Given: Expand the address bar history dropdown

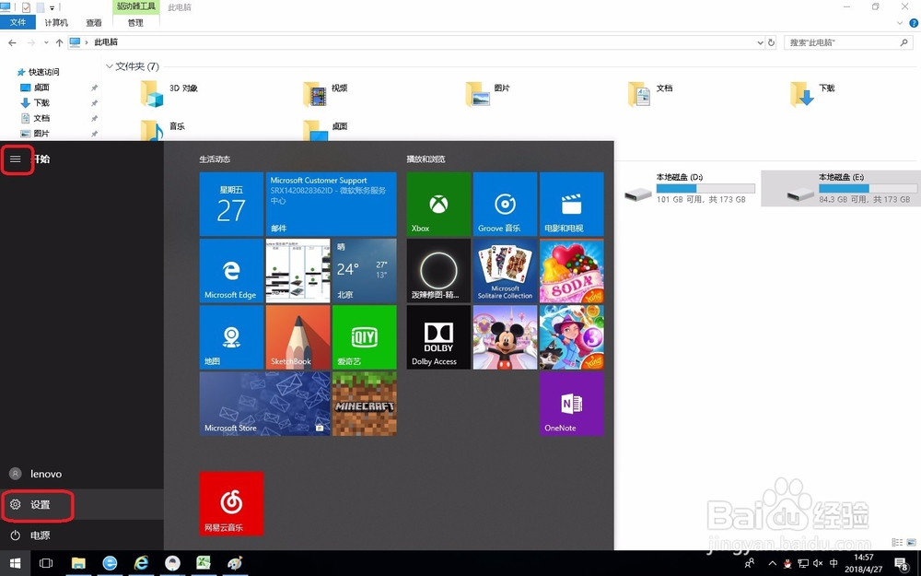Looking at the screenshot, I should [760, 42].
